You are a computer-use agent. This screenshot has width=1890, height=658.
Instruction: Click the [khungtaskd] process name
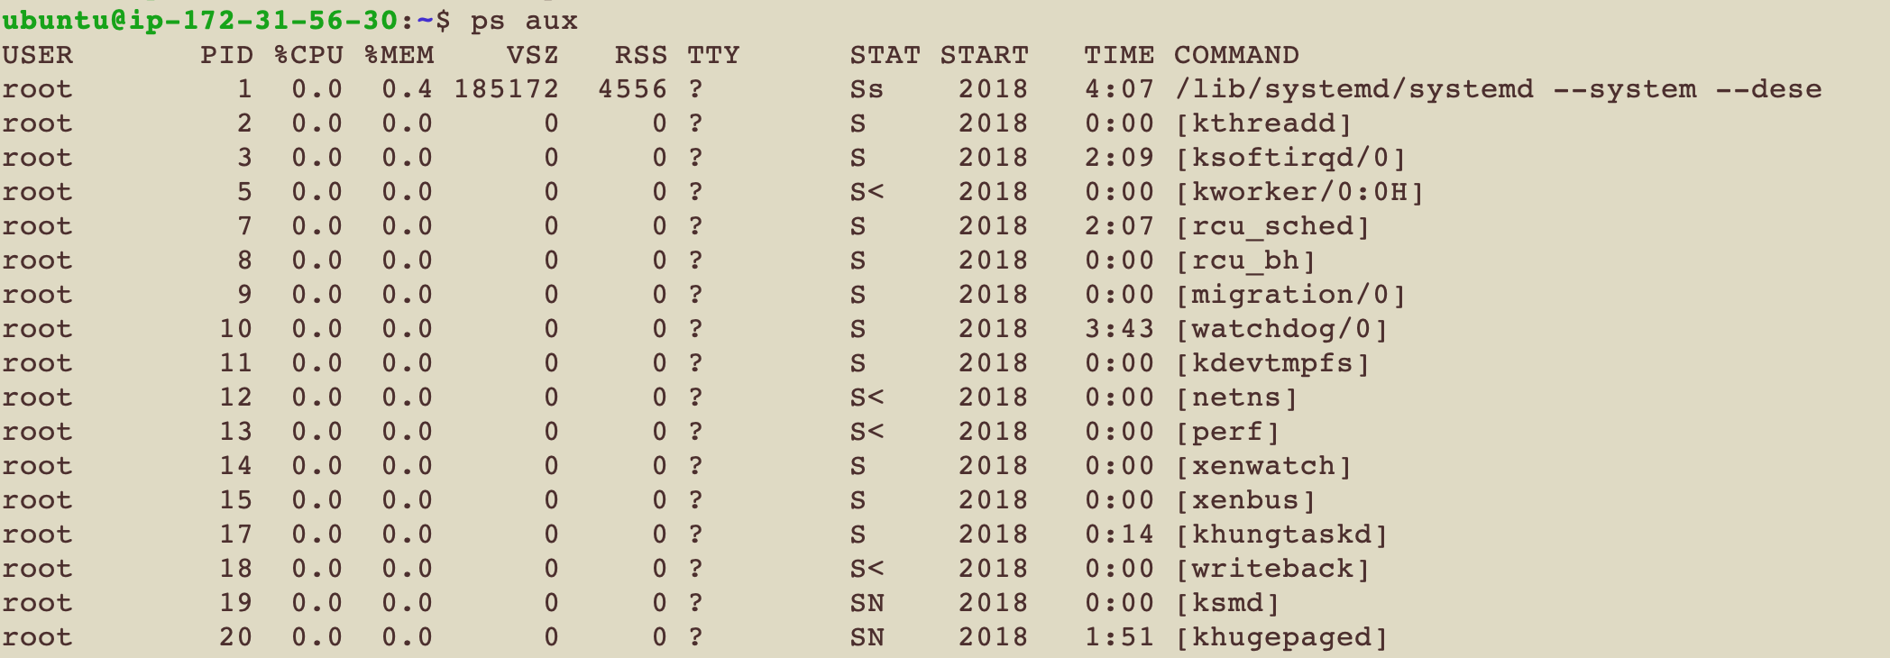[x=1281, y=535]
